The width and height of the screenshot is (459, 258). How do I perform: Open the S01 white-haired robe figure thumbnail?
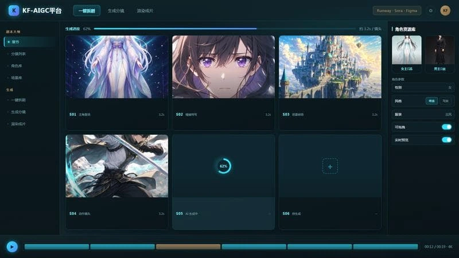click(x=117, y=67)
